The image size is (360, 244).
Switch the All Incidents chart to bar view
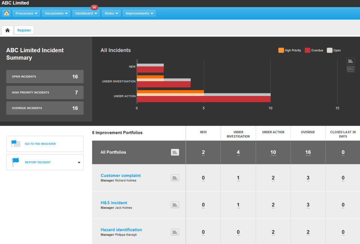tap(351, 61)
